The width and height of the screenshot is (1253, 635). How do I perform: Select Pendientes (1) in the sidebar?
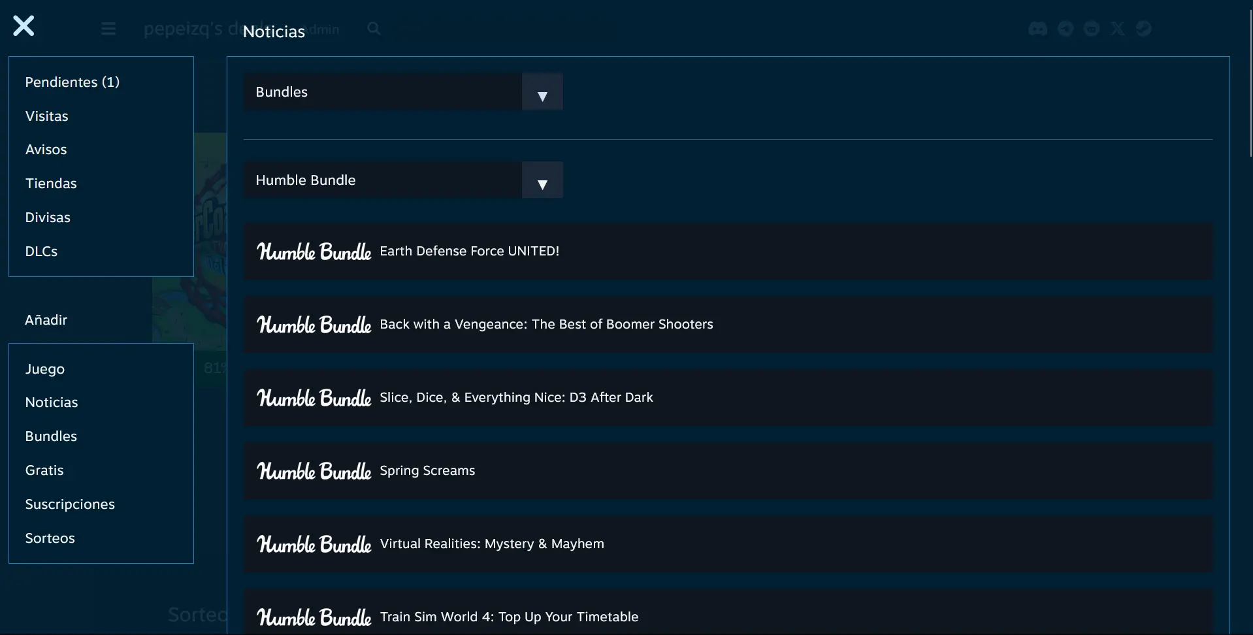point(72,82)
